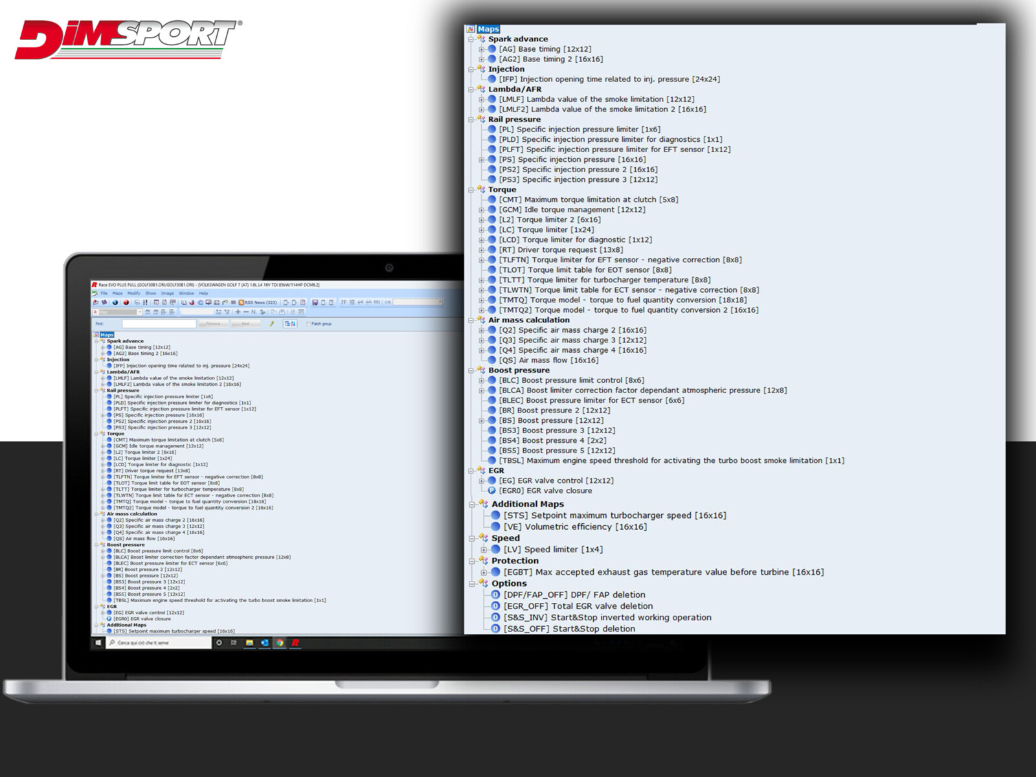Collapse the Boost pressure category
This screenshot has width=1036, height=777.
[471, 370]
